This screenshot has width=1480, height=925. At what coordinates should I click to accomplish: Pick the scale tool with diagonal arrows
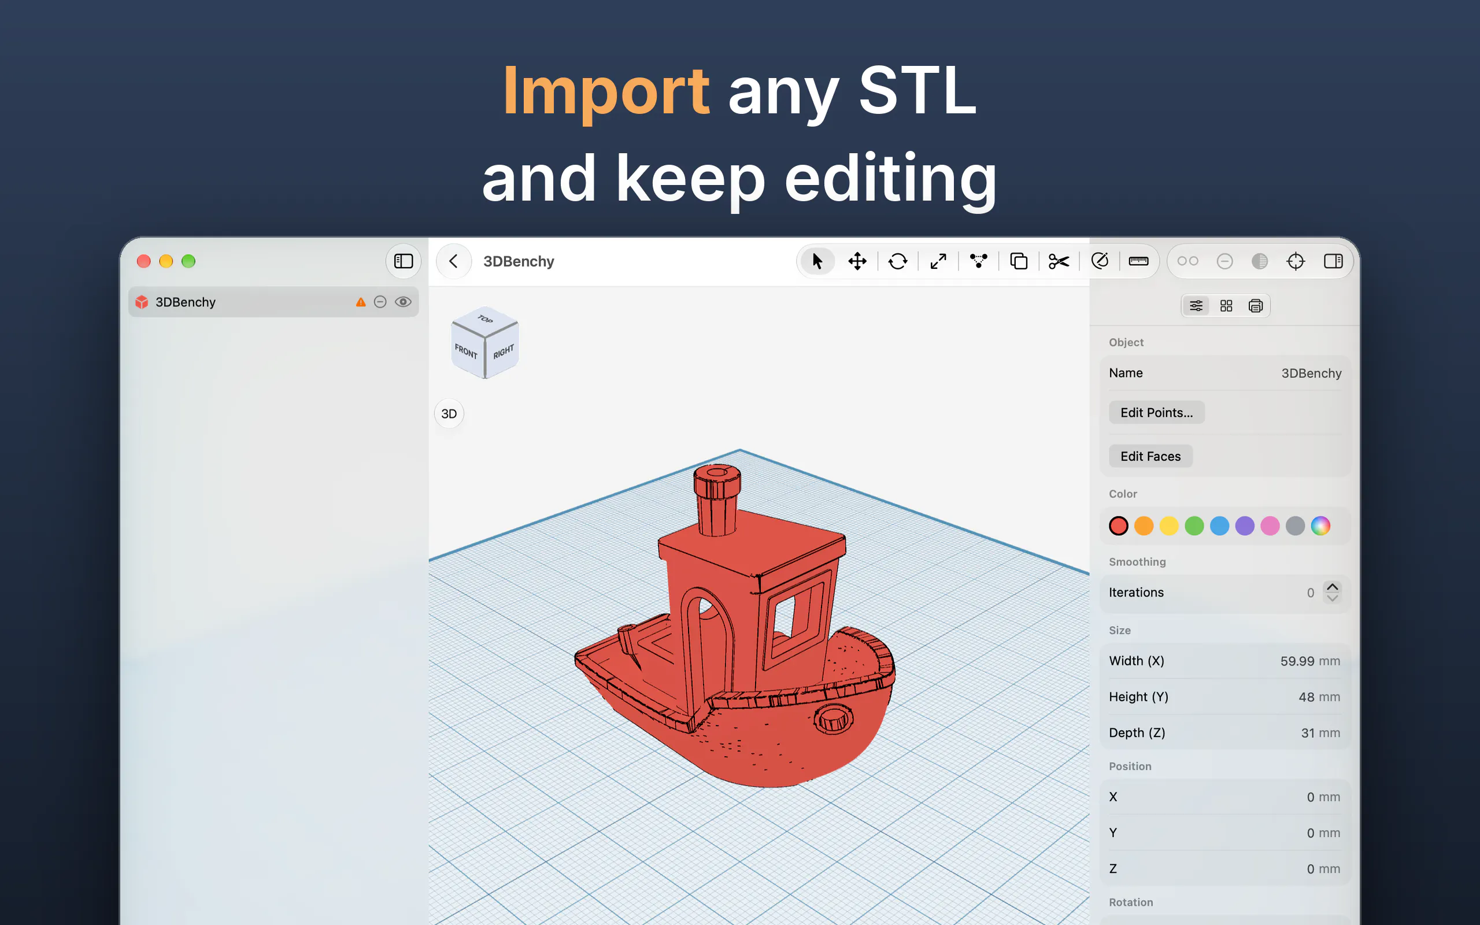938,261
